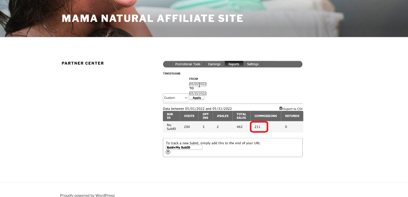Follow the Proudly powered by WordPress link
This screenshot has width=408, height=197.
[x=88, y=195]
